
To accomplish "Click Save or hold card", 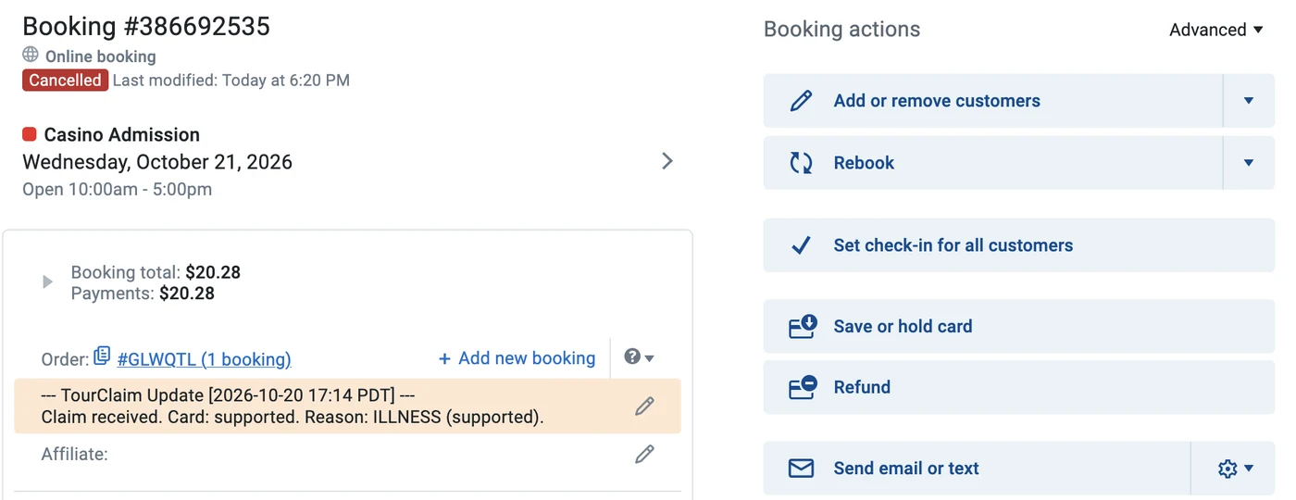I will point(1019,326).
